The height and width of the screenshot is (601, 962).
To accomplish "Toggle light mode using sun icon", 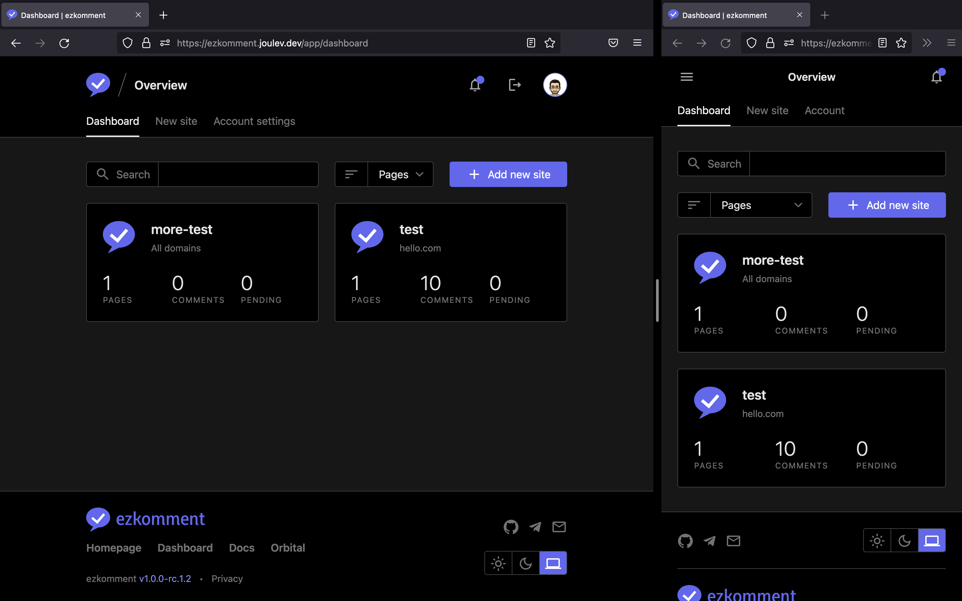I will (499, 563).
